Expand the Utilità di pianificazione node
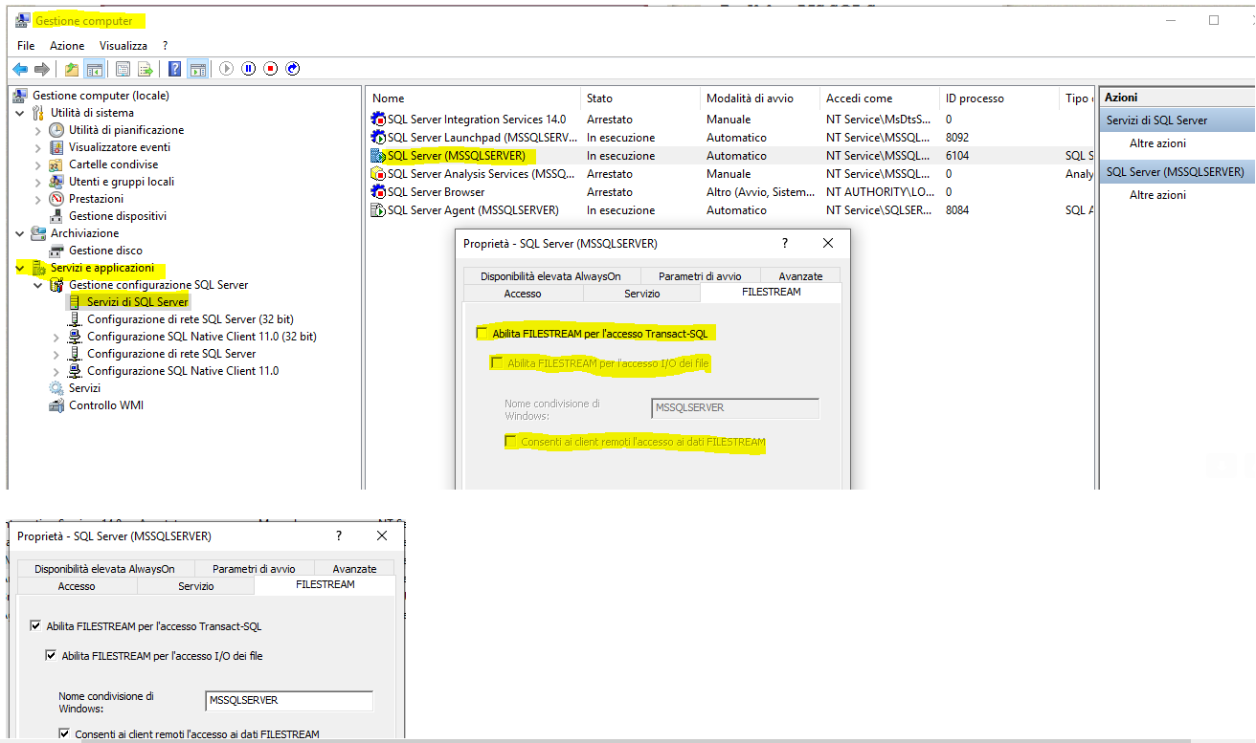This screenshot has width=1256, height=743. pyautogui.click(x=38, y=130)
